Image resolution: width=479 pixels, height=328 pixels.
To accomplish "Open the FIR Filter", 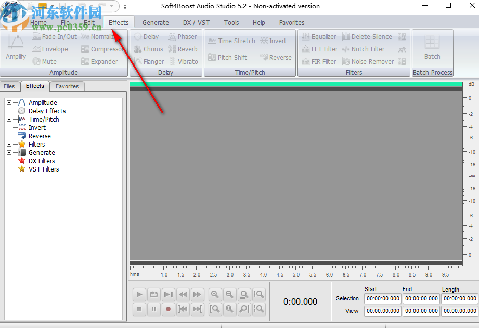I will point(319,62).
